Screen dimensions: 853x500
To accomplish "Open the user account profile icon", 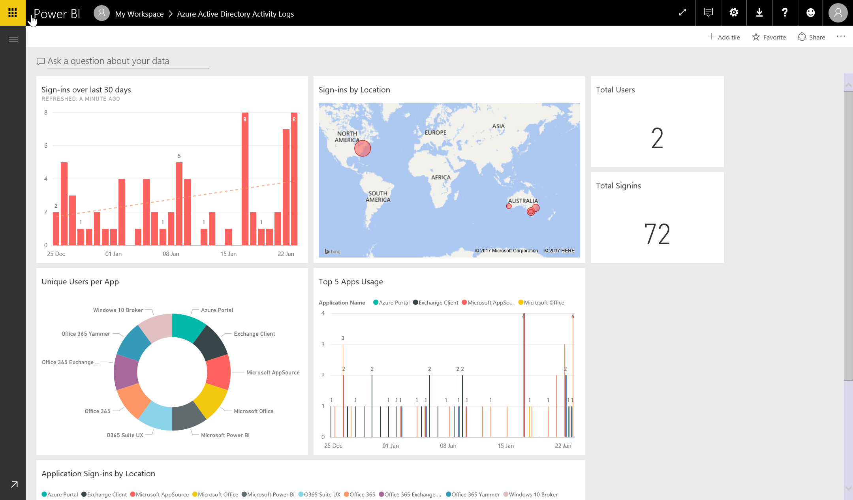I will (838, 13).
